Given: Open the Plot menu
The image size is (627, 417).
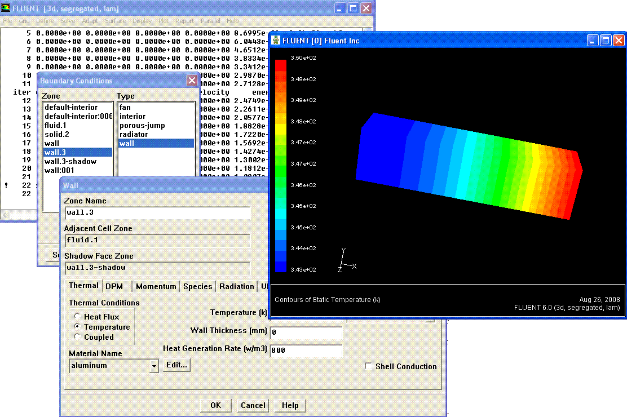Looking at the screenshot, I should 163,21.
